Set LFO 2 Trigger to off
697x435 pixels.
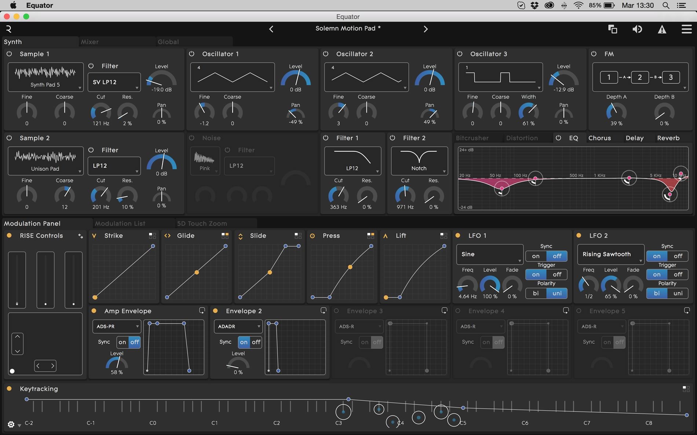[x=678, y=274]
